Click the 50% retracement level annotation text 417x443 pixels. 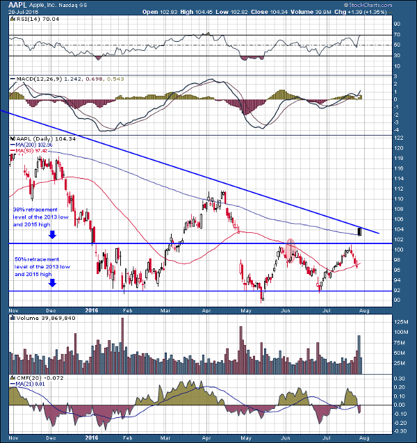point(42,267)
